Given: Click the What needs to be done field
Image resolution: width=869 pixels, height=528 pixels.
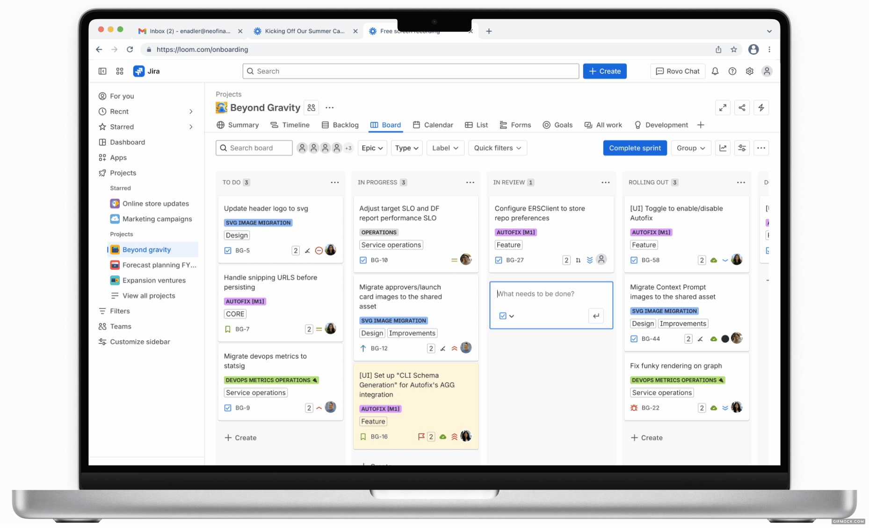Looking at the screenshot, I should (x=551, y=294).
